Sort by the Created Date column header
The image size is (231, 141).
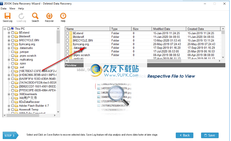click(x=203, y=29)
